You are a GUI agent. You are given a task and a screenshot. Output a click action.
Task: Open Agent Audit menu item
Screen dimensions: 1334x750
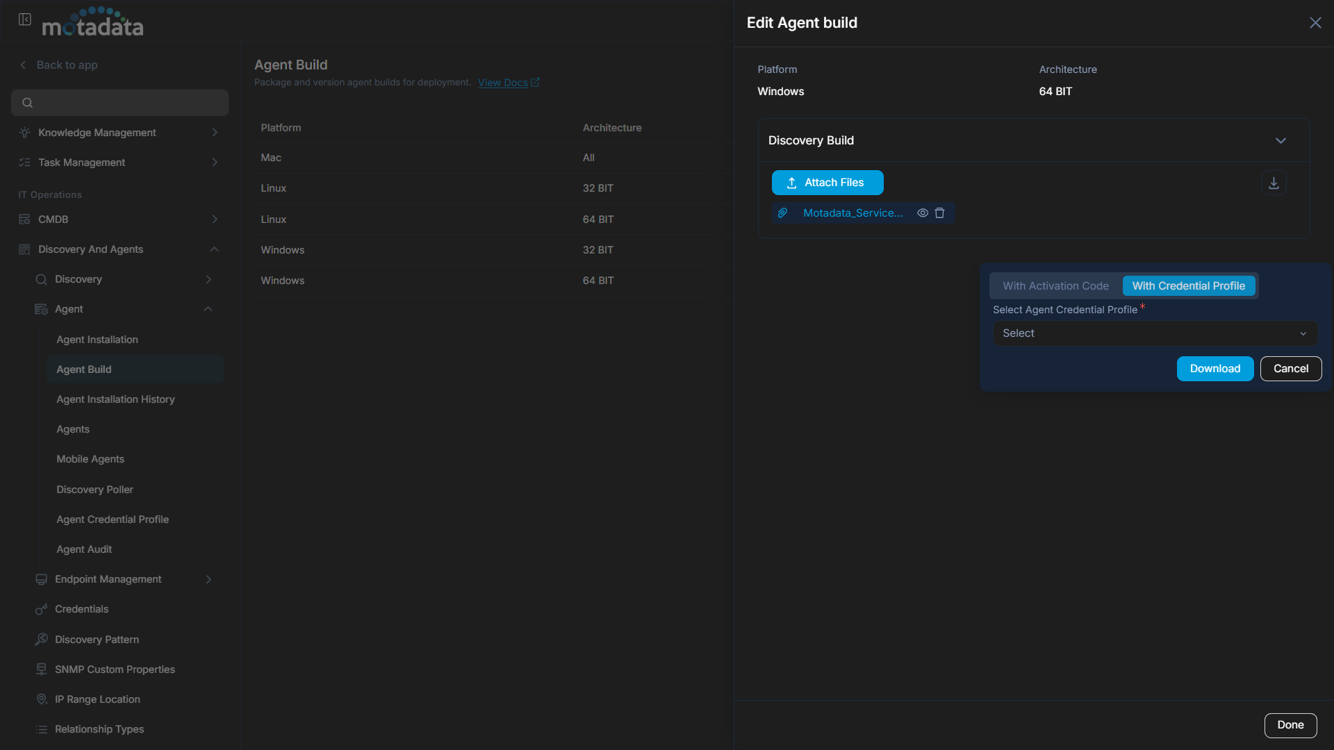tap(84, 549)
